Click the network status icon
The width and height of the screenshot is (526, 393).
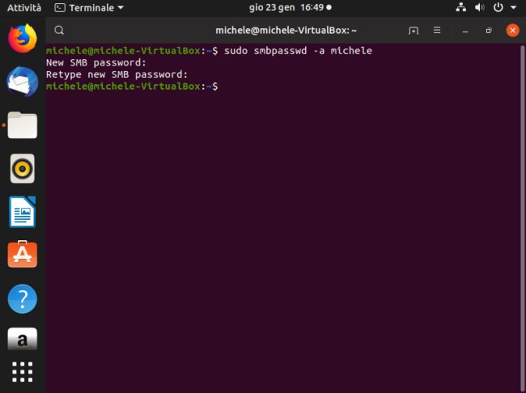[461, 7]
